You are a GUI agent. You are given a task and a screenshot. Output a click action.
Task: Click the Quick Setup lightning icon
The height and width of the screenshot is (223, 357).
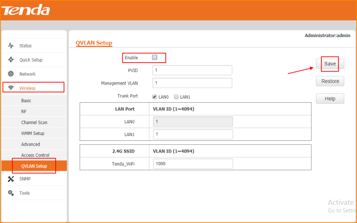tap(11, 60)
